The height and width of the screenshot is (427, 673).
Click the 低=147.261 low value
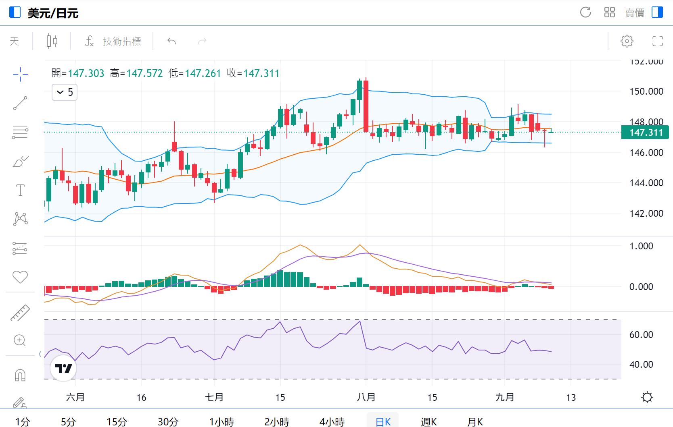tap(194, 73)
